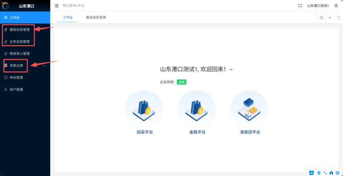343x176 pixels.
Task: Switch to the 基础信息管理 tab
Action: [x=96, y=17]
